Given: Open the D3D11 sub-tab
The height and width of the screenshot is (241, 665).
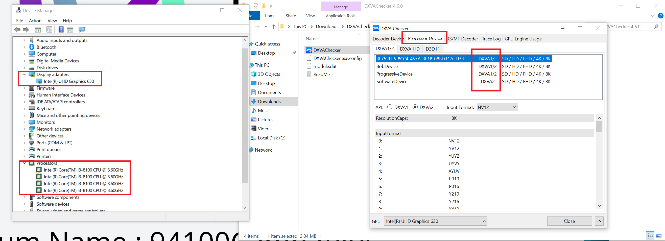Looking at the screenshot, I should 433,49.
